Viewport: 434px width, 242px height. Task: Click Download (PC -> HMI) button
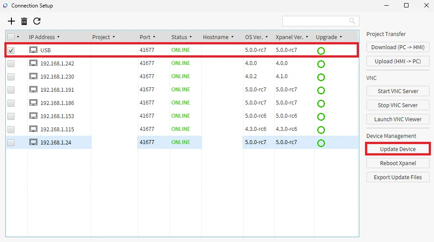click(398, 47)
